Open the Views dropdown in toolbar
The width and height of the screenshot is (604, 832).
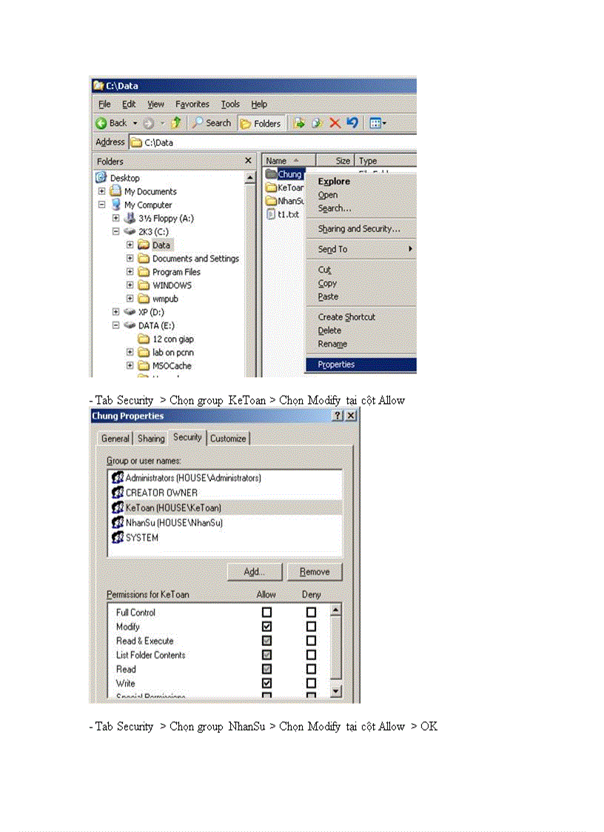378,123
